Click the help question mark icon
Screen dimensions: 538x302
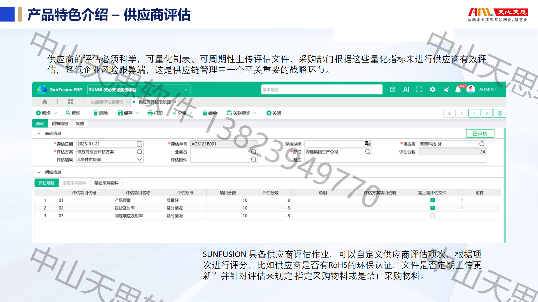(393, 89)
